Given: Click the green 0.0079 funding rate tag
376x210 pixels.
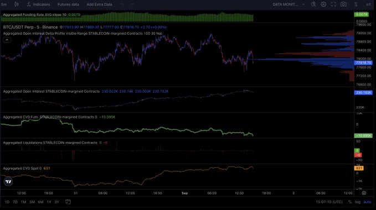Looking at the screenshot, I should pos(362,14).
